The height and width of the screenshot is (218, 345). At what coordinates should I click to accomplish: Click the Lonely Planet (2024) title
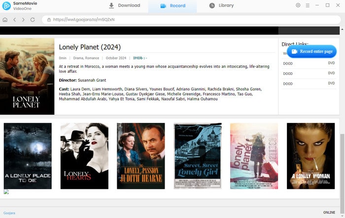click(x=90, y=47)
